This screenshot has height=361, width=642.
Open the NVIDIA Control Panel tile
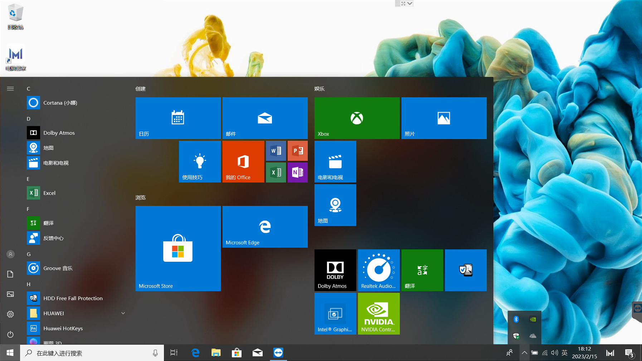click(379, 314)
